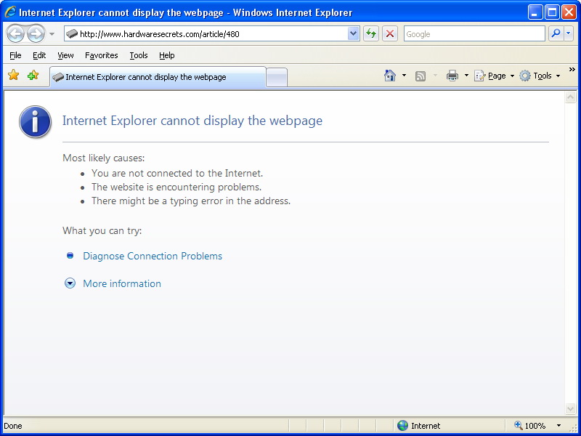Select the 'Internet Explorer cannot display the webpage' tab
The width and height of the screenshot is (581, 436).
(x=158, y=77)
